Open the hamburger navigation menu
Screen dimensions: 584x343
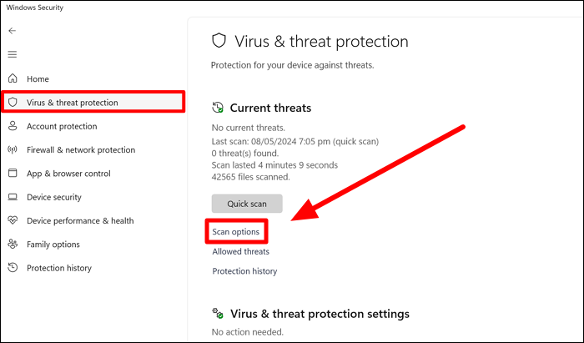[12, 54]
